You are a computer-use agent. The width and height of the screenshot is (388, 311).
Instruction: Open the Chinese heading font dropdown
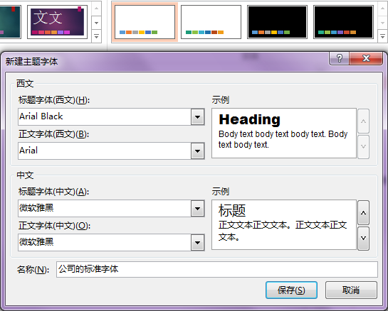pyautogui.click(x=197, y=209)
